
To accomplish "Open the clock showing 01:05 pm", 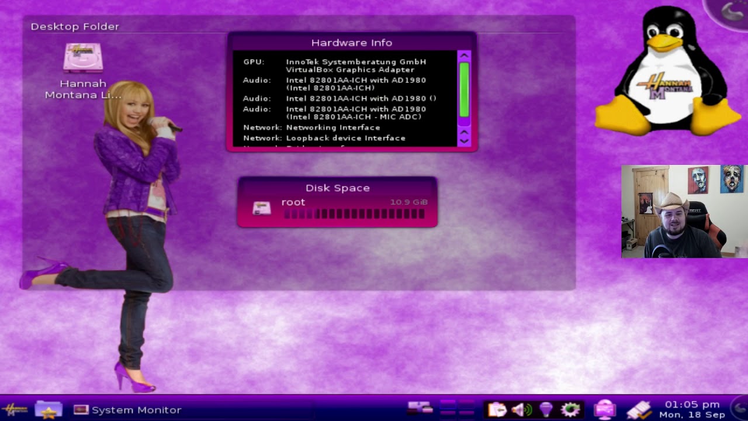I will click(692, 404).
